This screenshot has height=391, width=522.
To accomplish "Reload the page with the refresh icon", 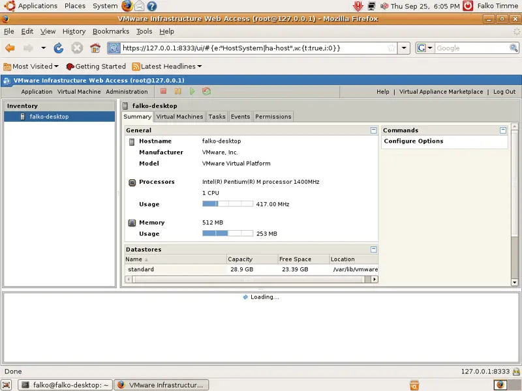I will pos(59,48).
